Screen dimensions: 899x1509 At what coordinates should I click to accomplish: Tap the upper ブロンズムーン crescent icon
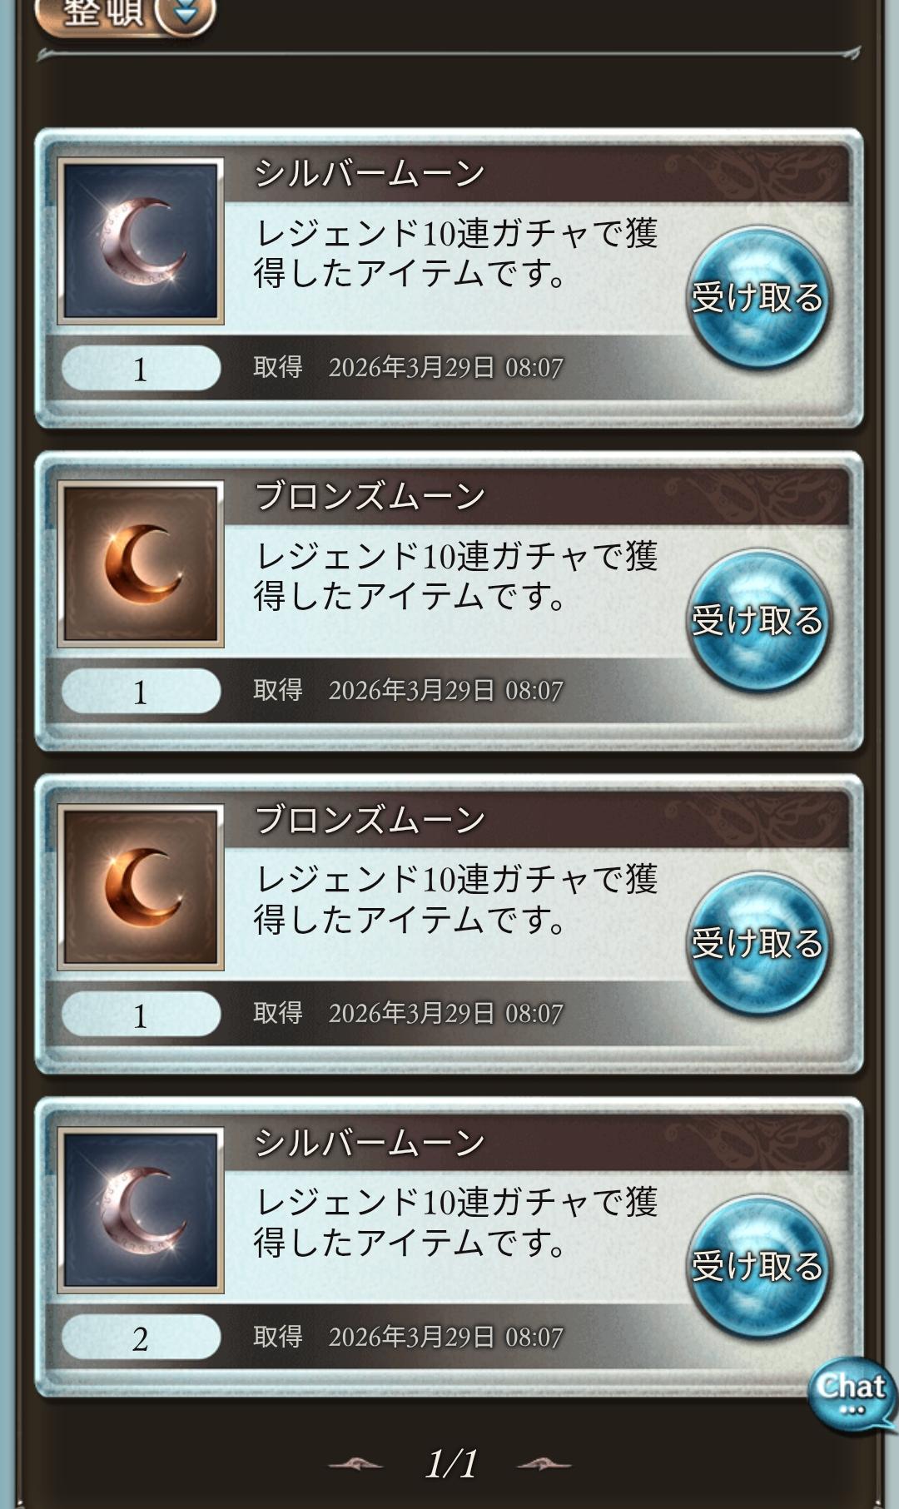pyautogui.click(x=141, y=564)
